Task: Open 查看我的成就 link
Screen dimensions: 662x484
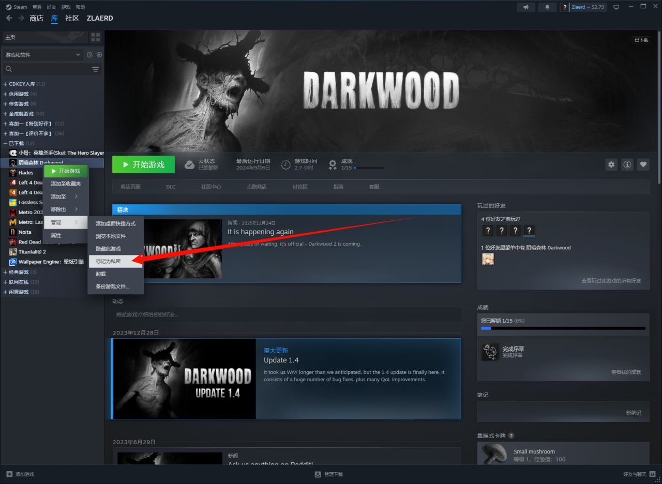Action: [626, 372]
